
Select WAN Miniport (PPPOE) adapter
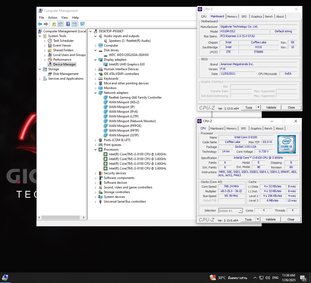[x=125, y=126]
